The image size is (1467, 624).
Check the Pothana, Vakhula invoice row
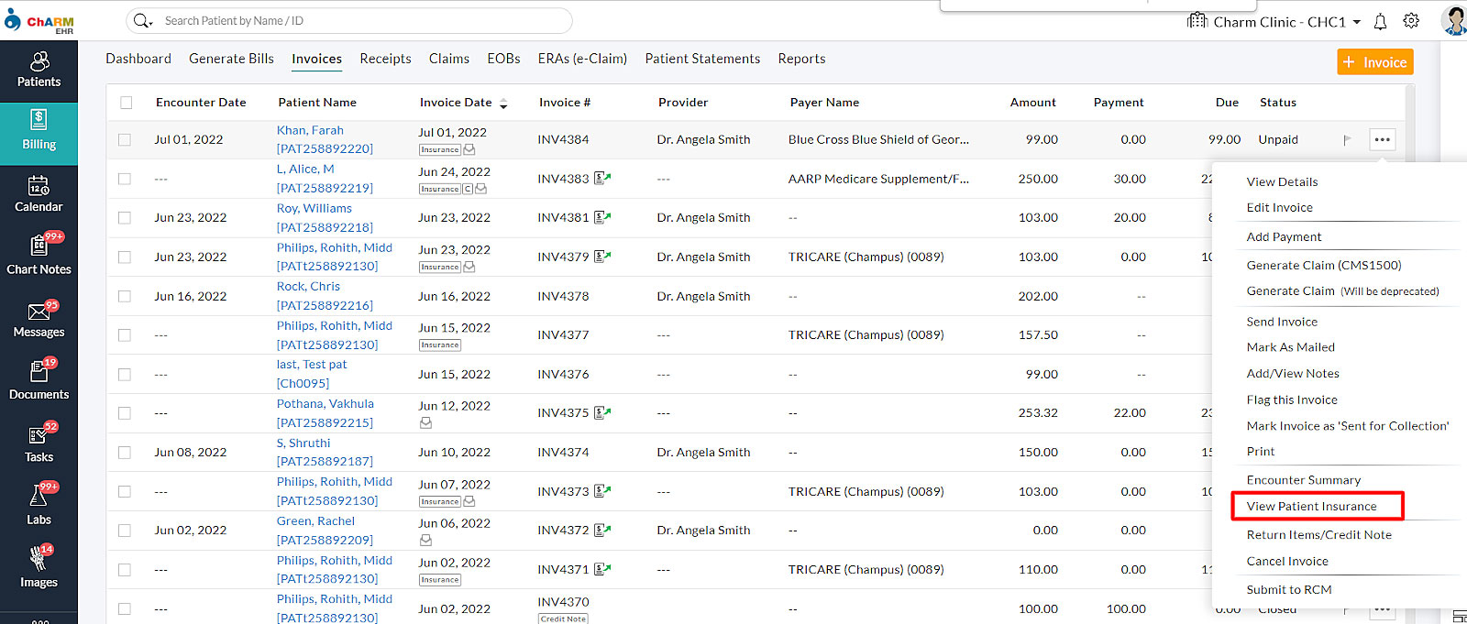pyautogui.click(x=125, y=413)
